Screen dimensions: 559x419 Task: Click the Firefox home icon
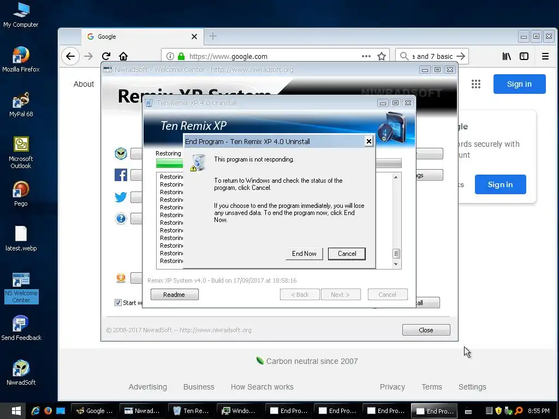pos(123,56)
